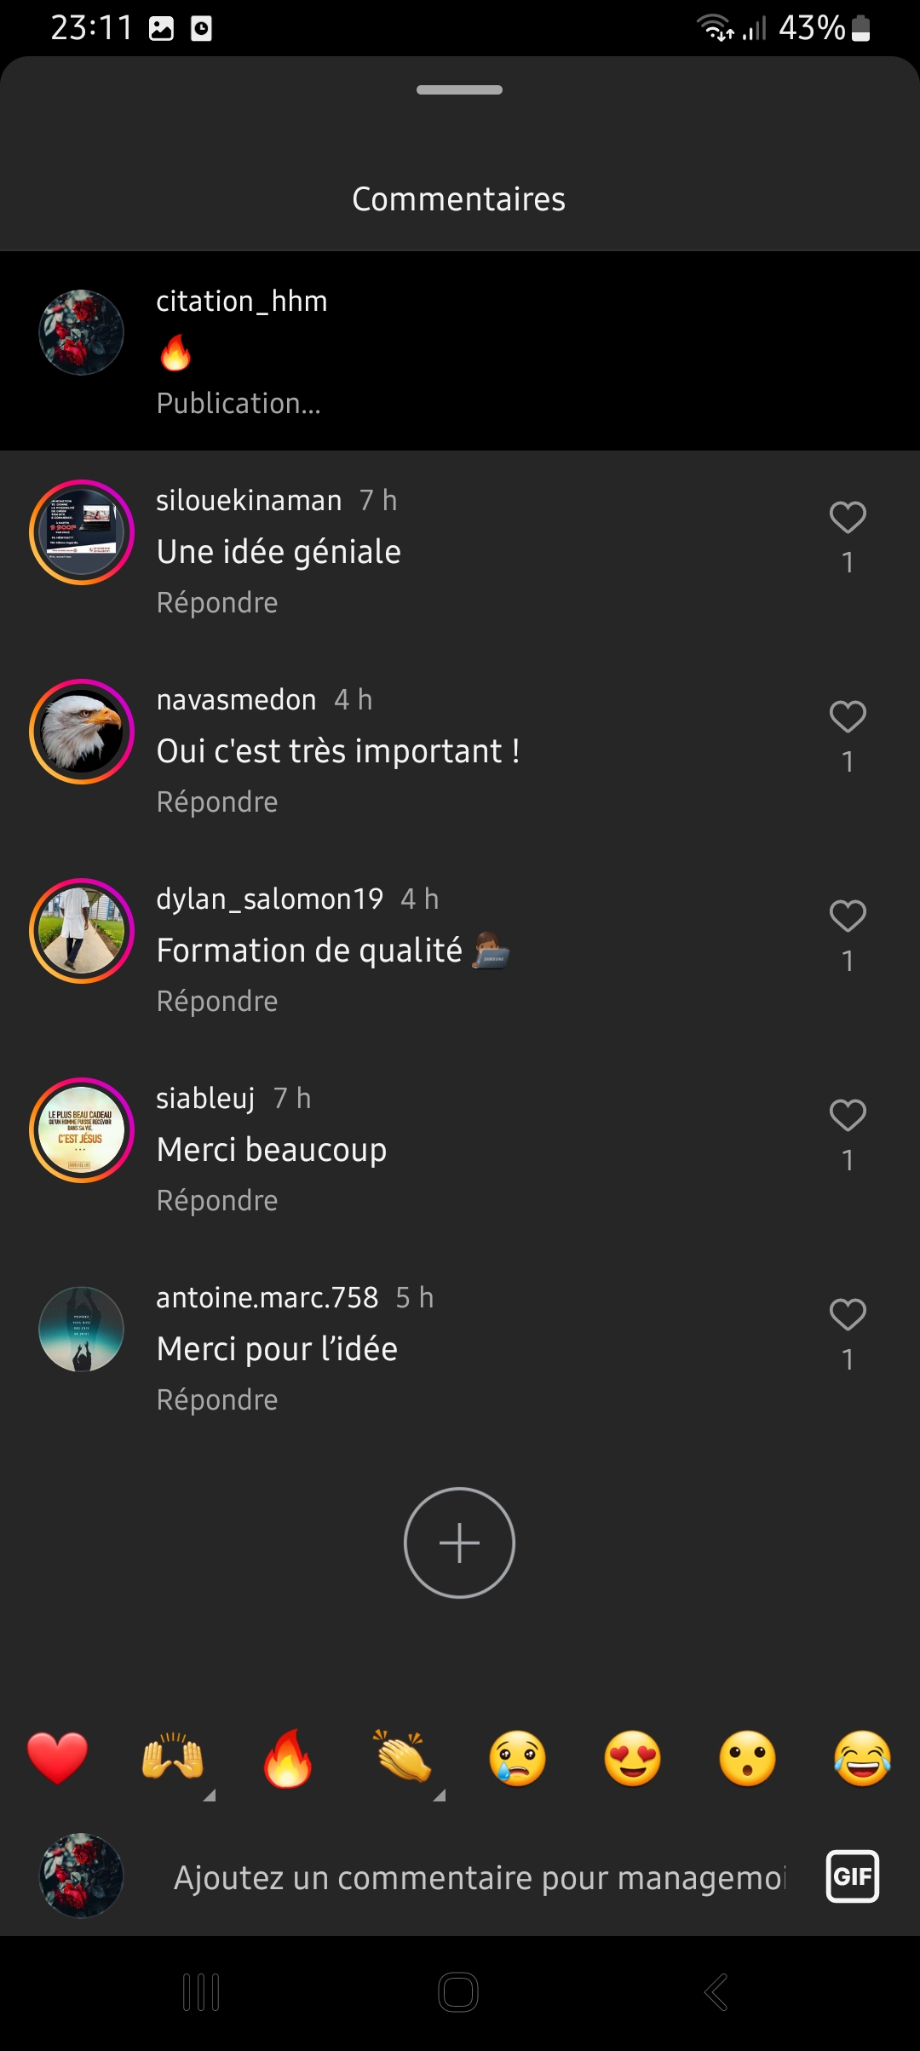Insert the surprised face emoji
920x2051 pixels.
pos(747,1758)
